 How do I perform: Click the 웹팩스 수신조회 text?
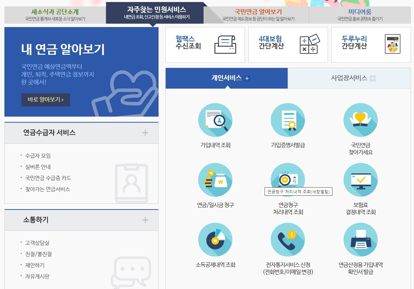(188, 43)
